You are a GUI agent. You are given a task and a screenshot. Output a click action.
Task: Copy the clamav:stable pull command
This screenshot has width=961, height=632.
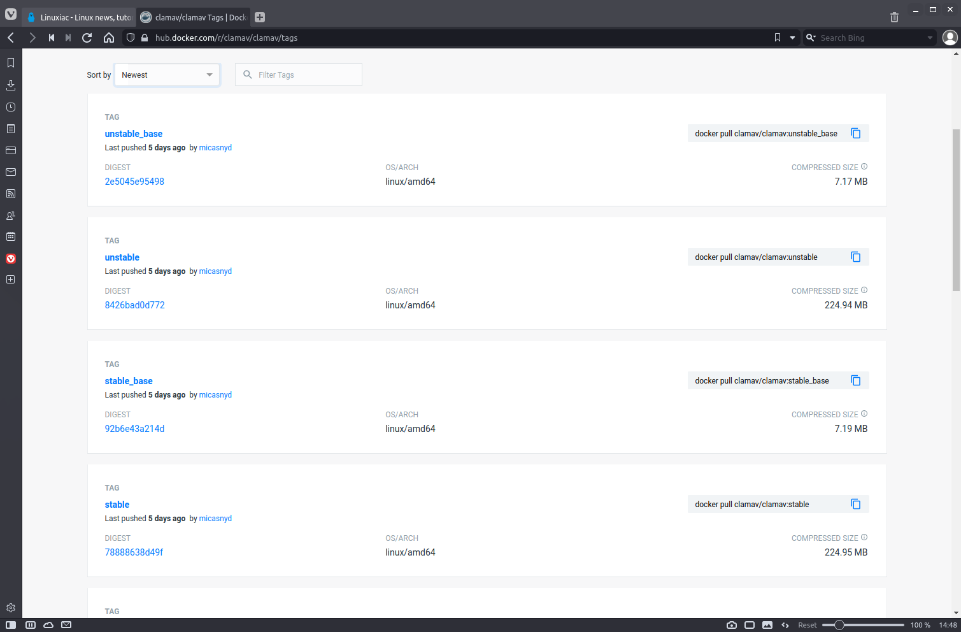pyautogui.click(x=856, y=504)
